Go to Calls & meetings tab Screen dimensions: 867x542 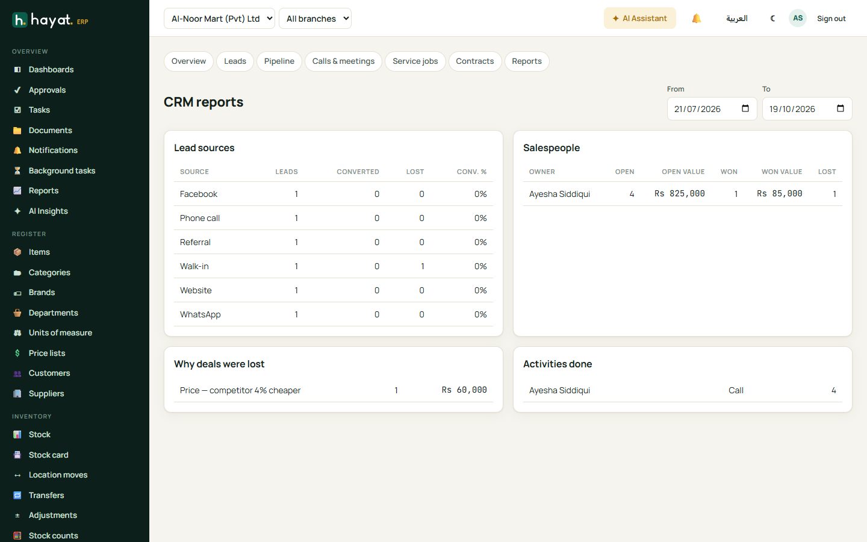[x=343, y=61]
